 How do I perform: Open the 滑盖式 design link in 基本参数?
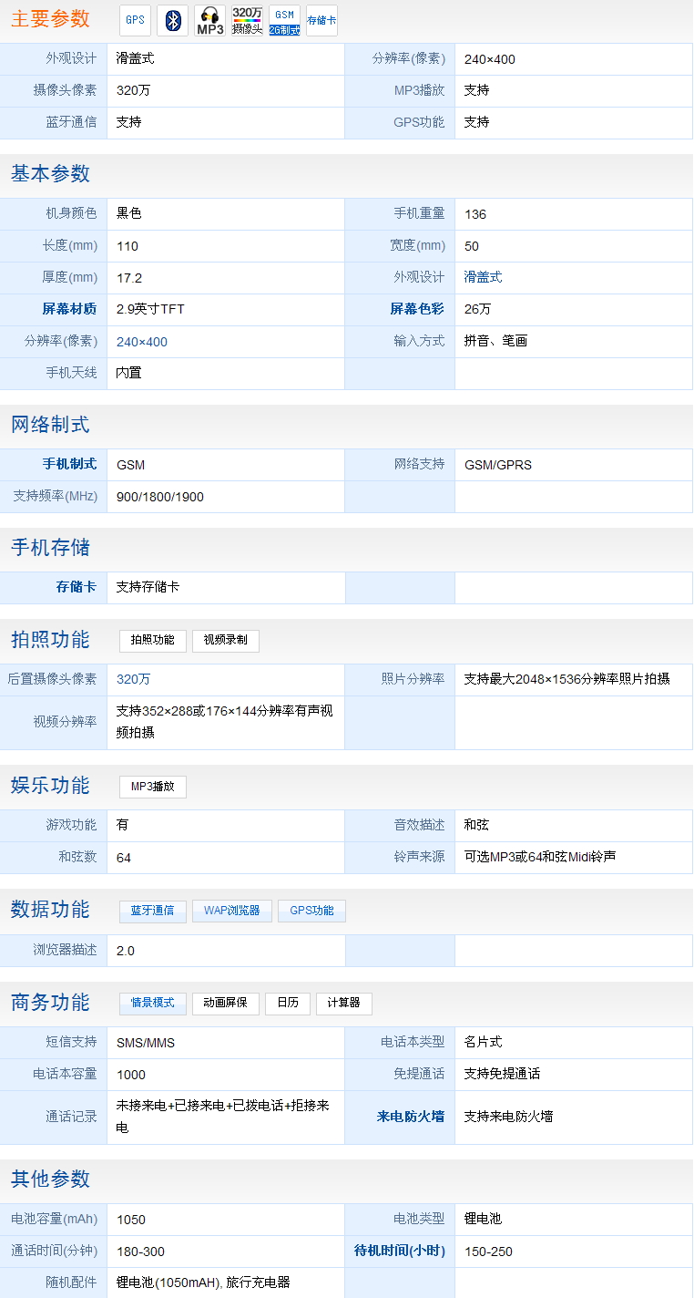pos(483,277)
